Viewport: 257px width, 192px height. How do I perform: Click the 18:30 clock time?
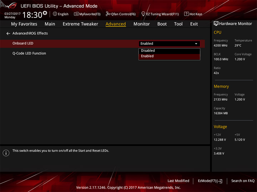click(32, 15)
